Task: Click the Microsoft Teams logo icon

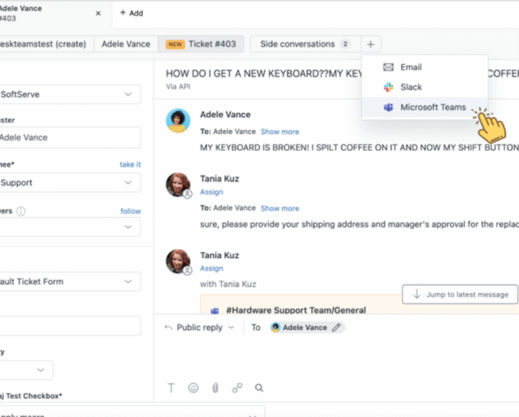Action: [x=389, y=108]
